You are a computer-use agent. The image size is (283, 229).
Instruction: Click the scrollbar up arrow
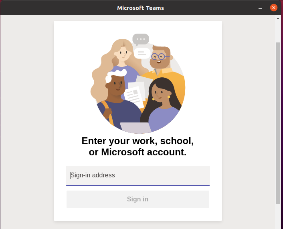click(278, 18)
